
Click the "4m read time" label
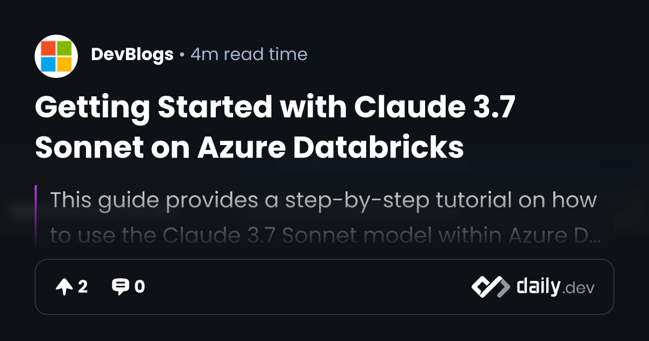tap(249, 55)
